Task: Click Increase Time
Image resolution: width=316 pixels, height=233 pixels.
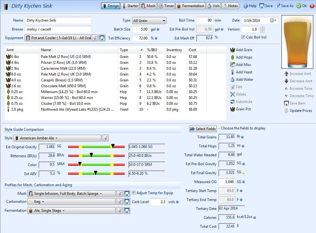Action: (298, 88)
